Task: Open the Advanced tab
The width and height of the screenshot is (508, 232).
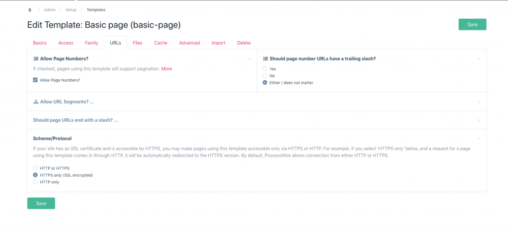Action: [x=189, y=43]
